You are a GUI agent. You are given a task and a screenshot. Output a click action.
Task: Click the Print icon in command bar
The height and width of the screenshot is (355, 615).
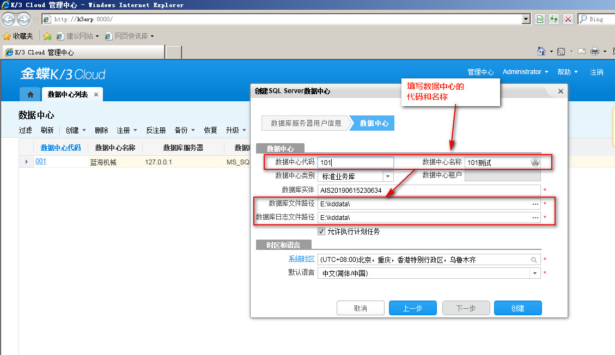[x=595, y=51]
